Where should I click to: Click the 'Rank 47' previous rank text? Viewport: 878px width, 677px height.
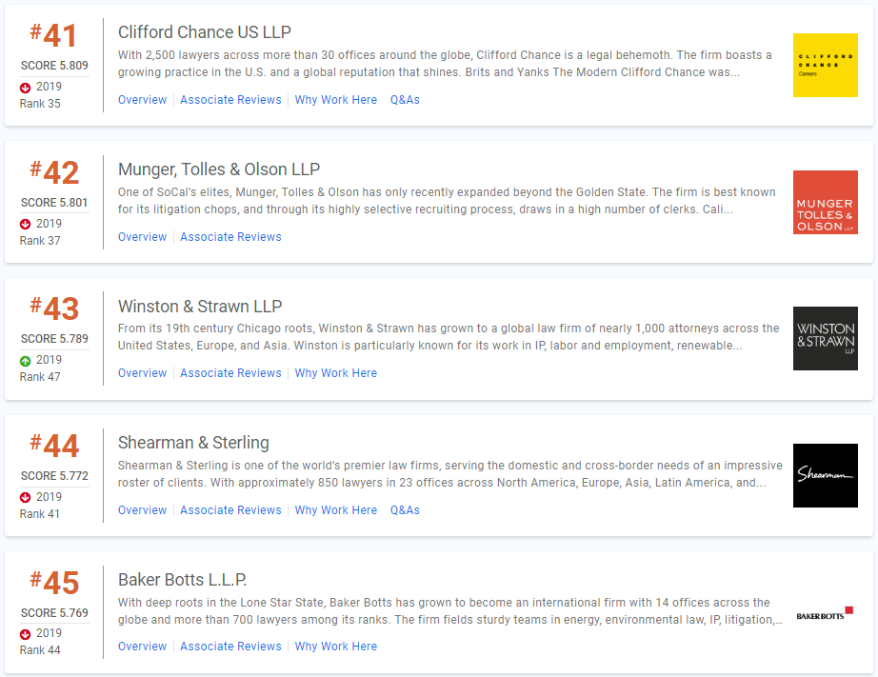click(x=40, y=377)
